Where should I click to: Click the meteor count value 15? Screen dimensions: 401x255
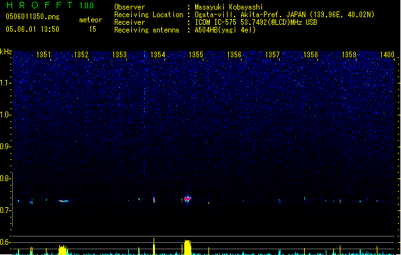92,29
